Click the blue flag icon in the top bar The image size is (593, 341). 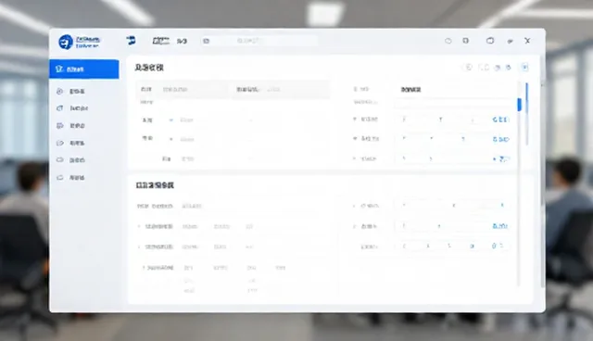[131, 41]
